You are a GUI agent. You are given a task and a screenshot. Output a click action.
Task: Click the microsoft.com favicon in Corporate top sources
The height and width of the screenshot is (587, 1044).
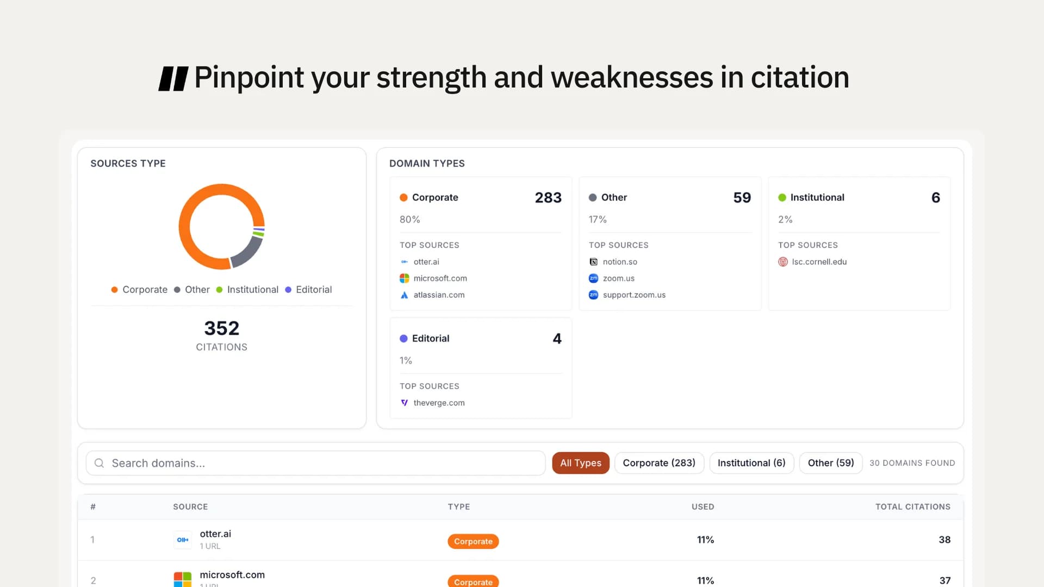tap(404, 278)
